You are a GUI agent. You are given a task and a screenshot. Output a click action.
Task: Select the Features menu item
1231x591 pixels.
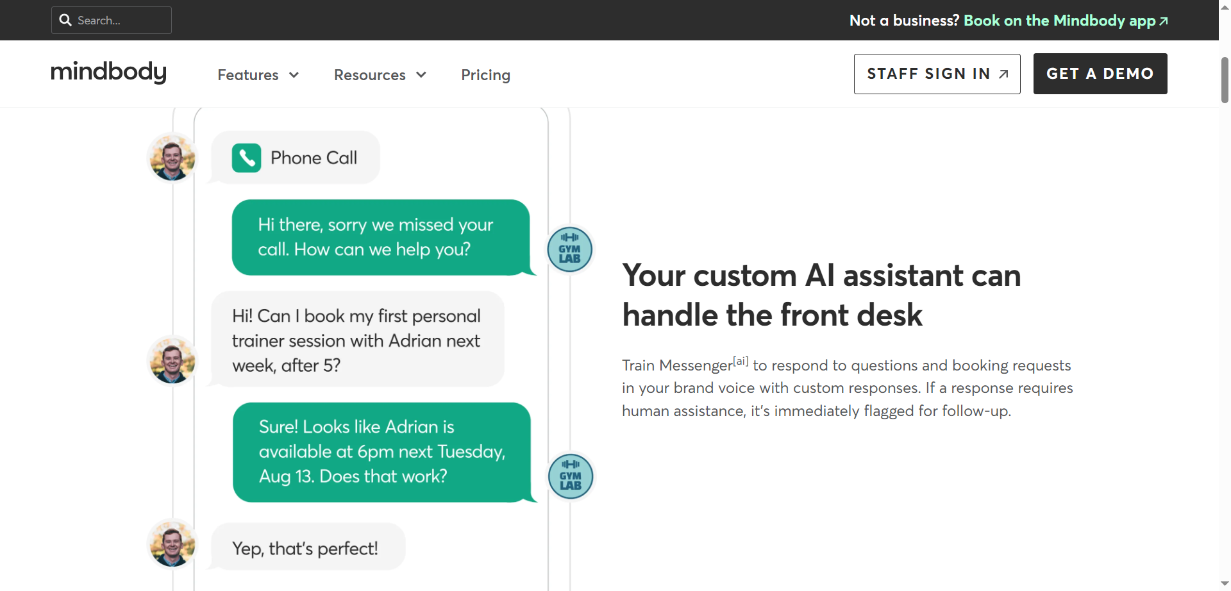click(x=248, y=75)
